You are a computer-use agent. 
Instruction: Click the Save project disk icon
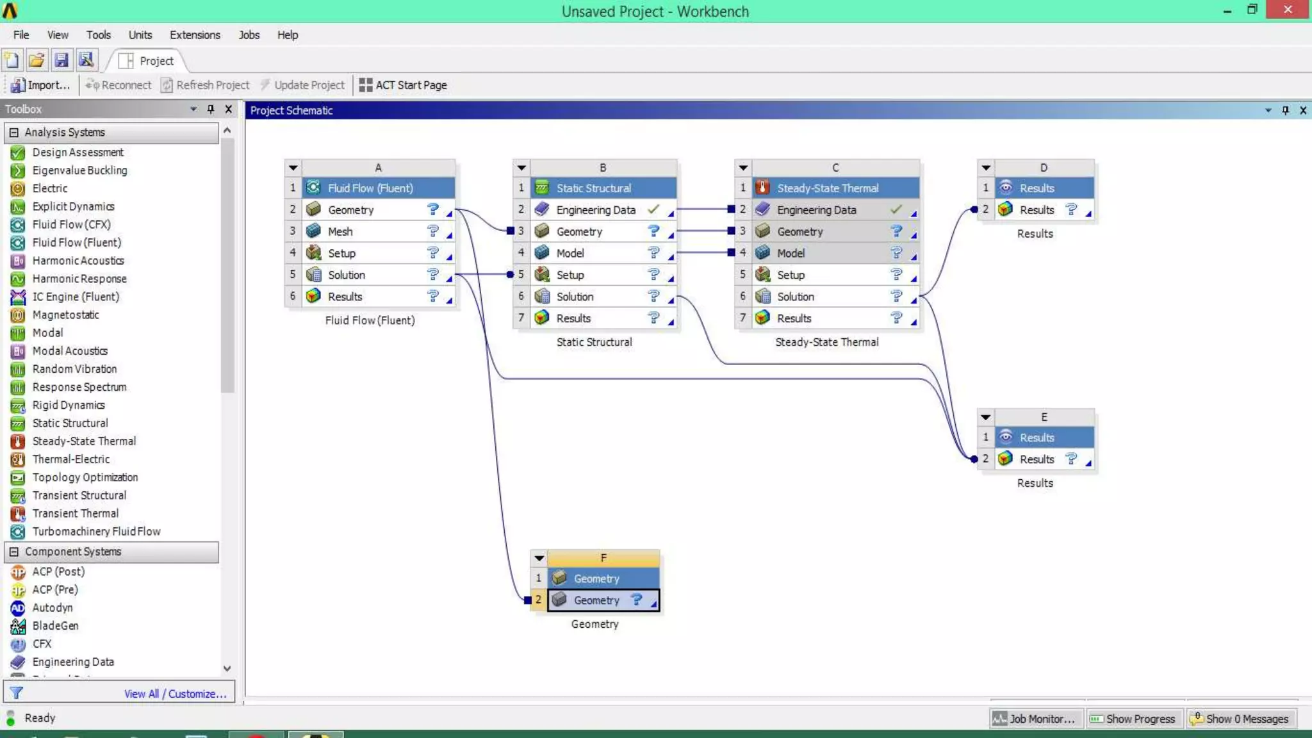click(x=61, y=60)
